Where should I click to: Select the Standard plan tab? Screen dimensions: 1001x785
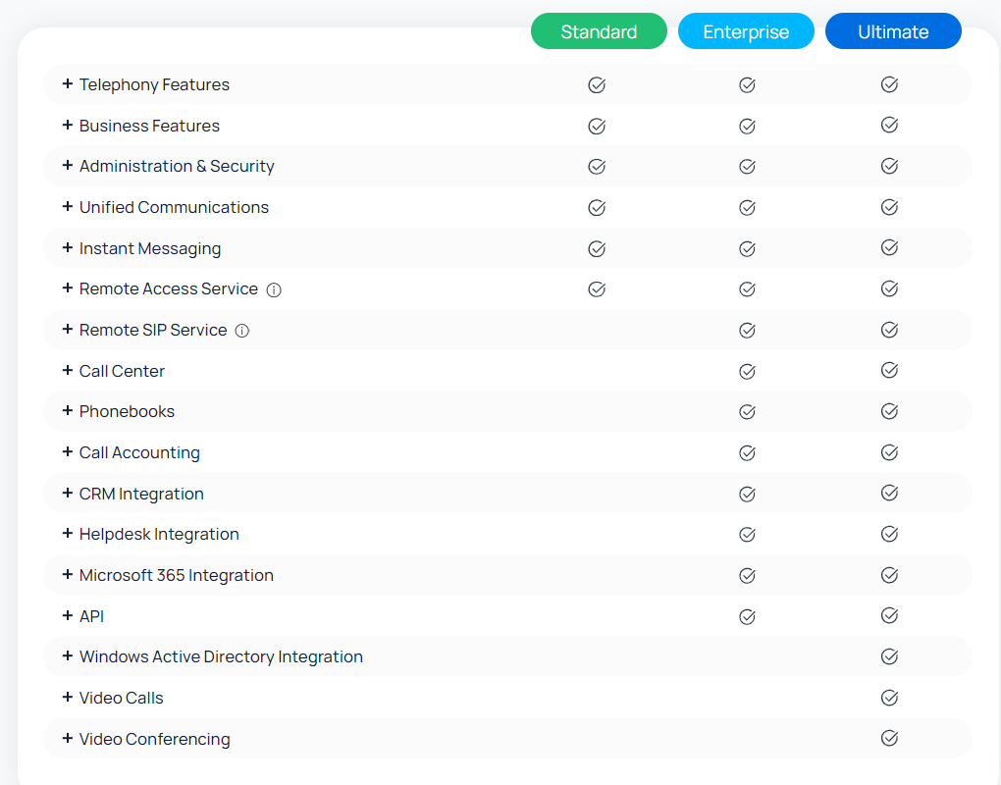tap(599, 31)
